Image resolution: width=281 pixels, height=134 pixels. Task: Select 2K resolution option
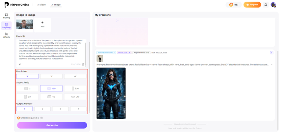51,76
